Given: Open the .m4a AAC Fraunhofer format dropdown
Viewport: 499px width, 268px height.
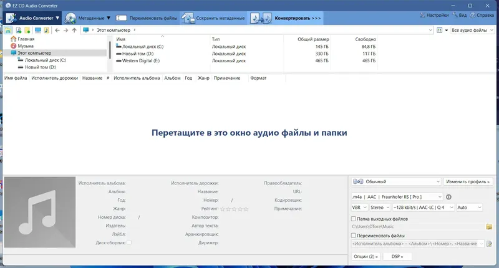Looking at the screenshot, I should (x=397, y=197).
